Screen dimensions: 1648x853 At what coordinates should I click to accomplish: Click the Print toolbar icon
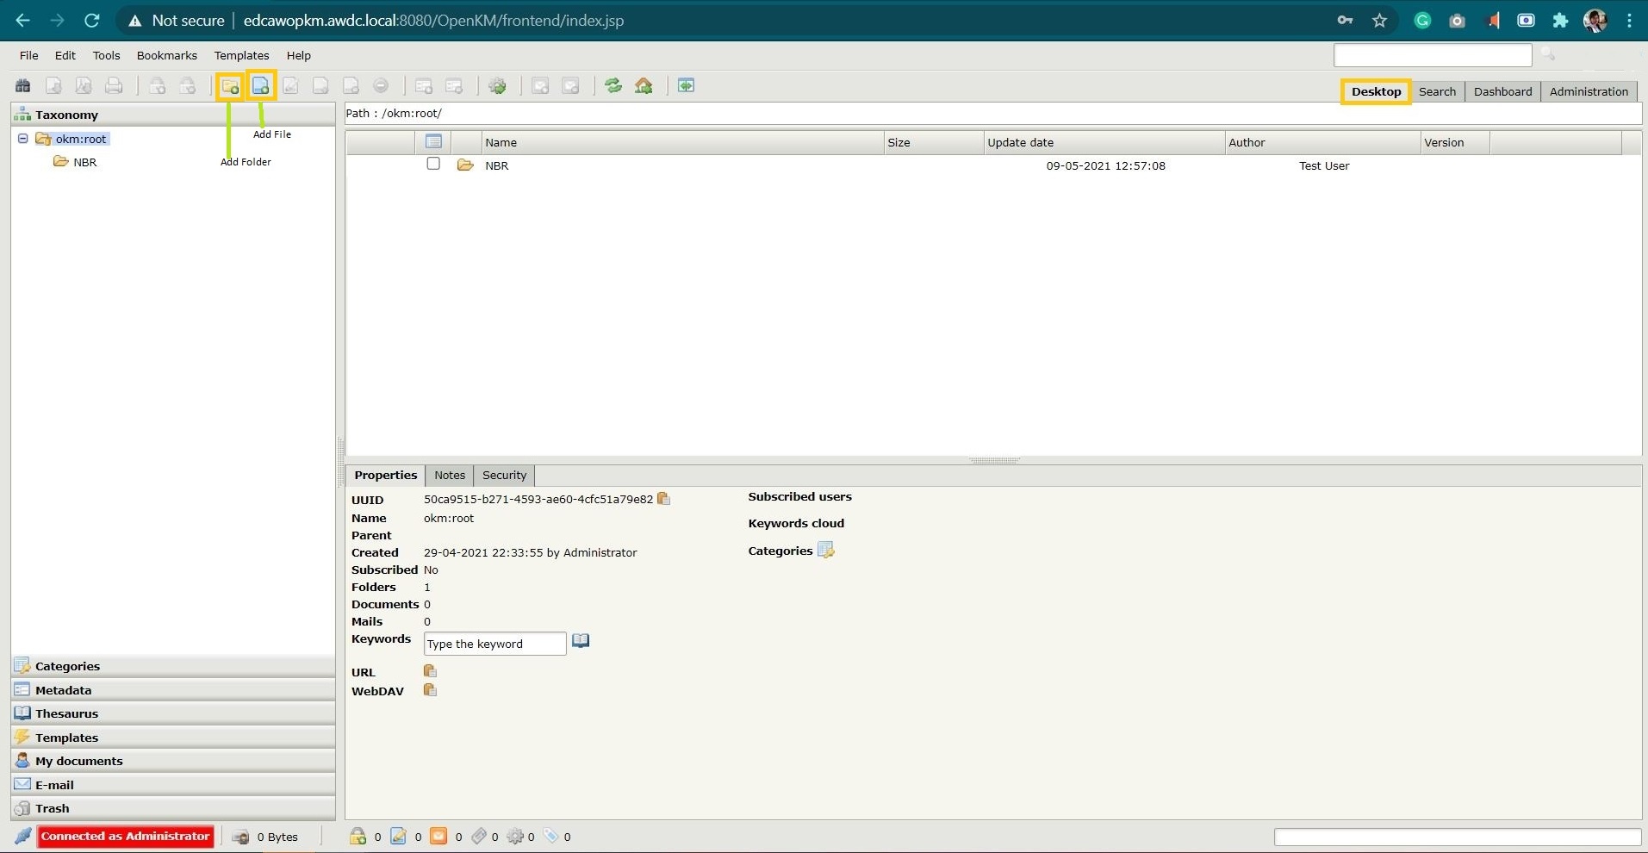tap(114, 85)
